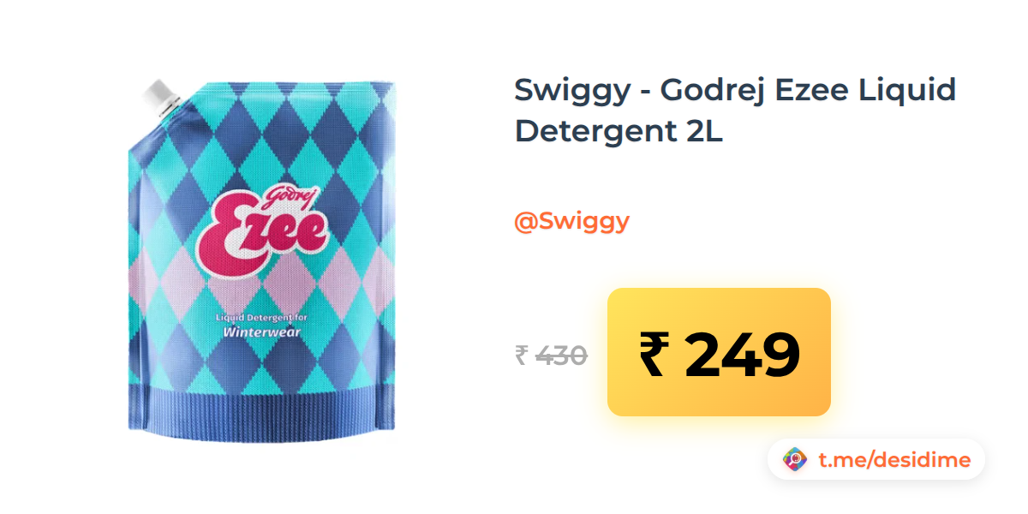Click the 249 number in price badge

coord(742,353)
